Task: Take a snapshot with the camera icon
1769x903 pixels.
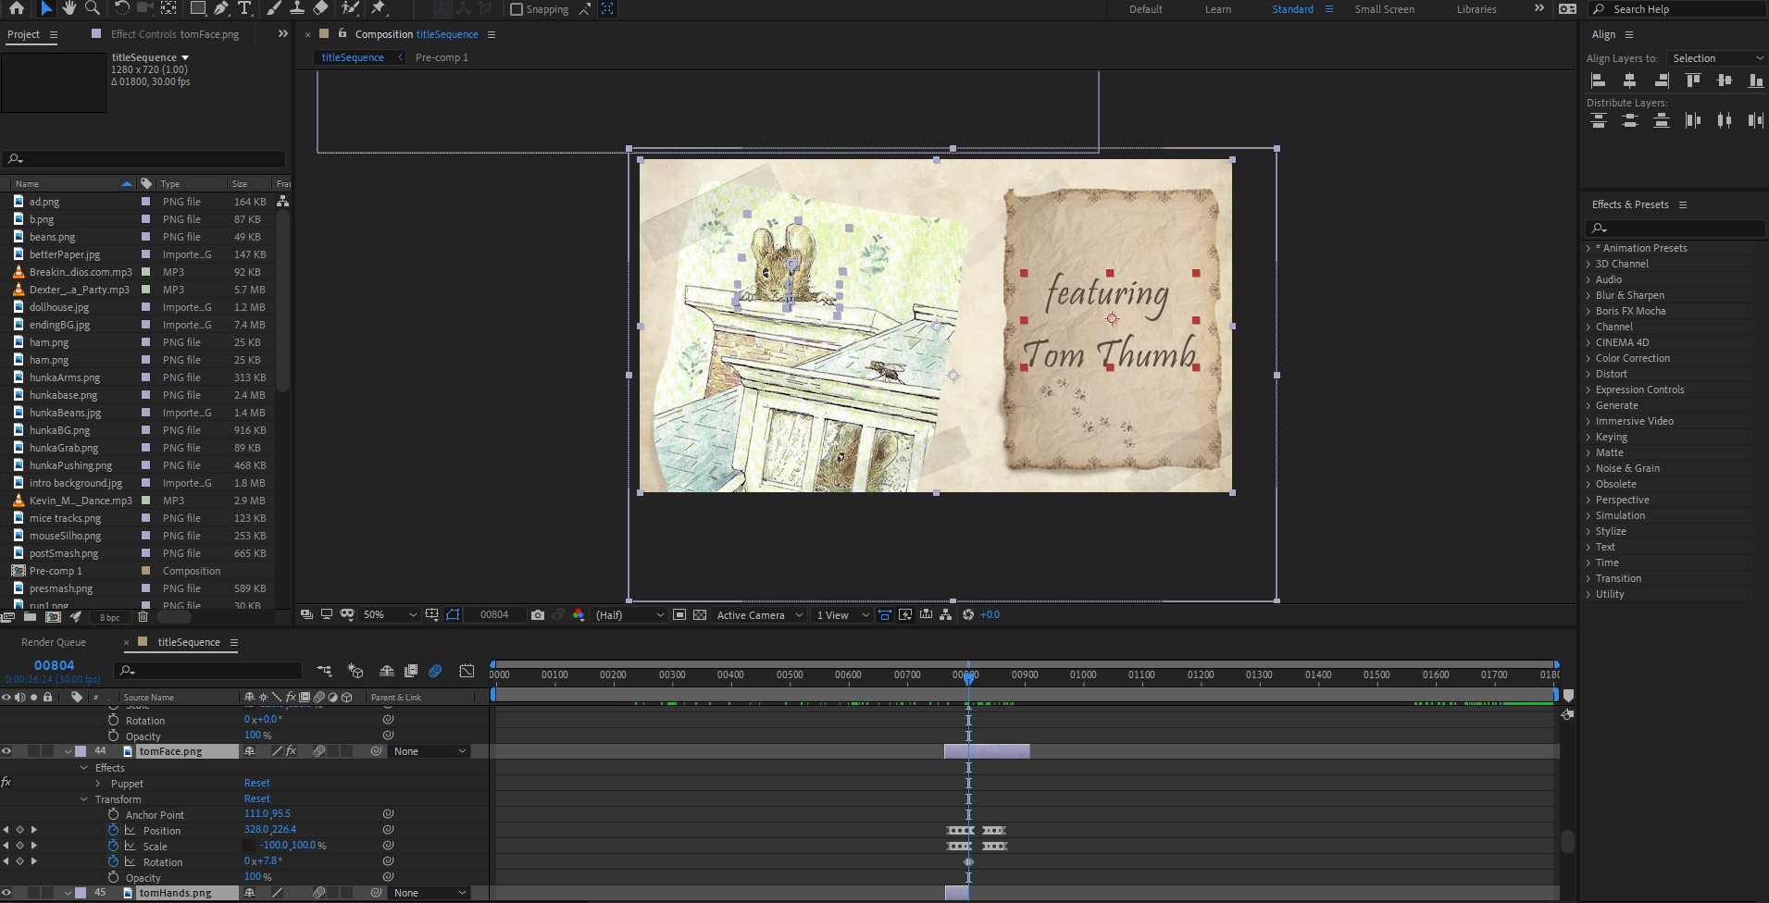Action: [x=537, y=614]
